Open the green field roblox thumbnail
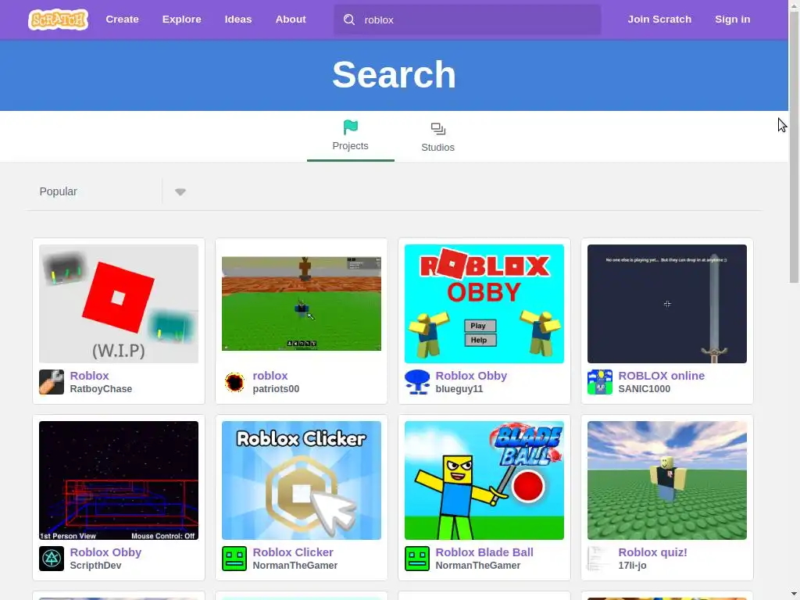 [302, 304]
